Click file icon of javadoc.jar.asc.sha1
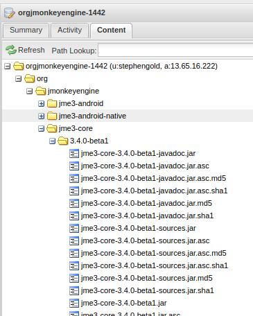Image resolution: width=253 pixels, height=316 pixels. click(74, 191)
